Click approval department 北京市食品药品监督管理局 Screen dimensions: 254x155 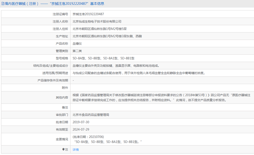tap(91, 115)
